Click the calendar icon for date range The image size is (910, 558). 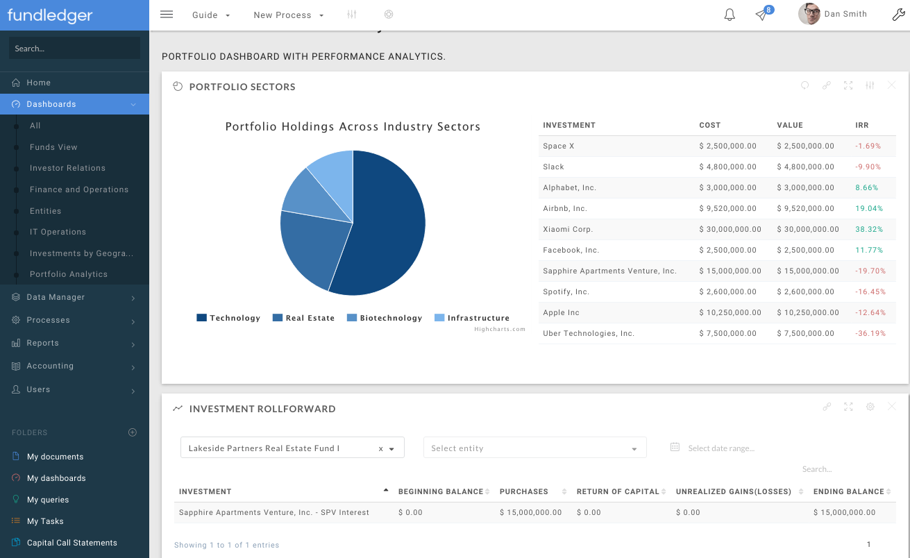[675, 448]
